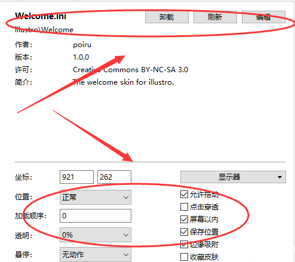Click the X coordinate field containing 921
295x262 pixels.
coord(76,177)
